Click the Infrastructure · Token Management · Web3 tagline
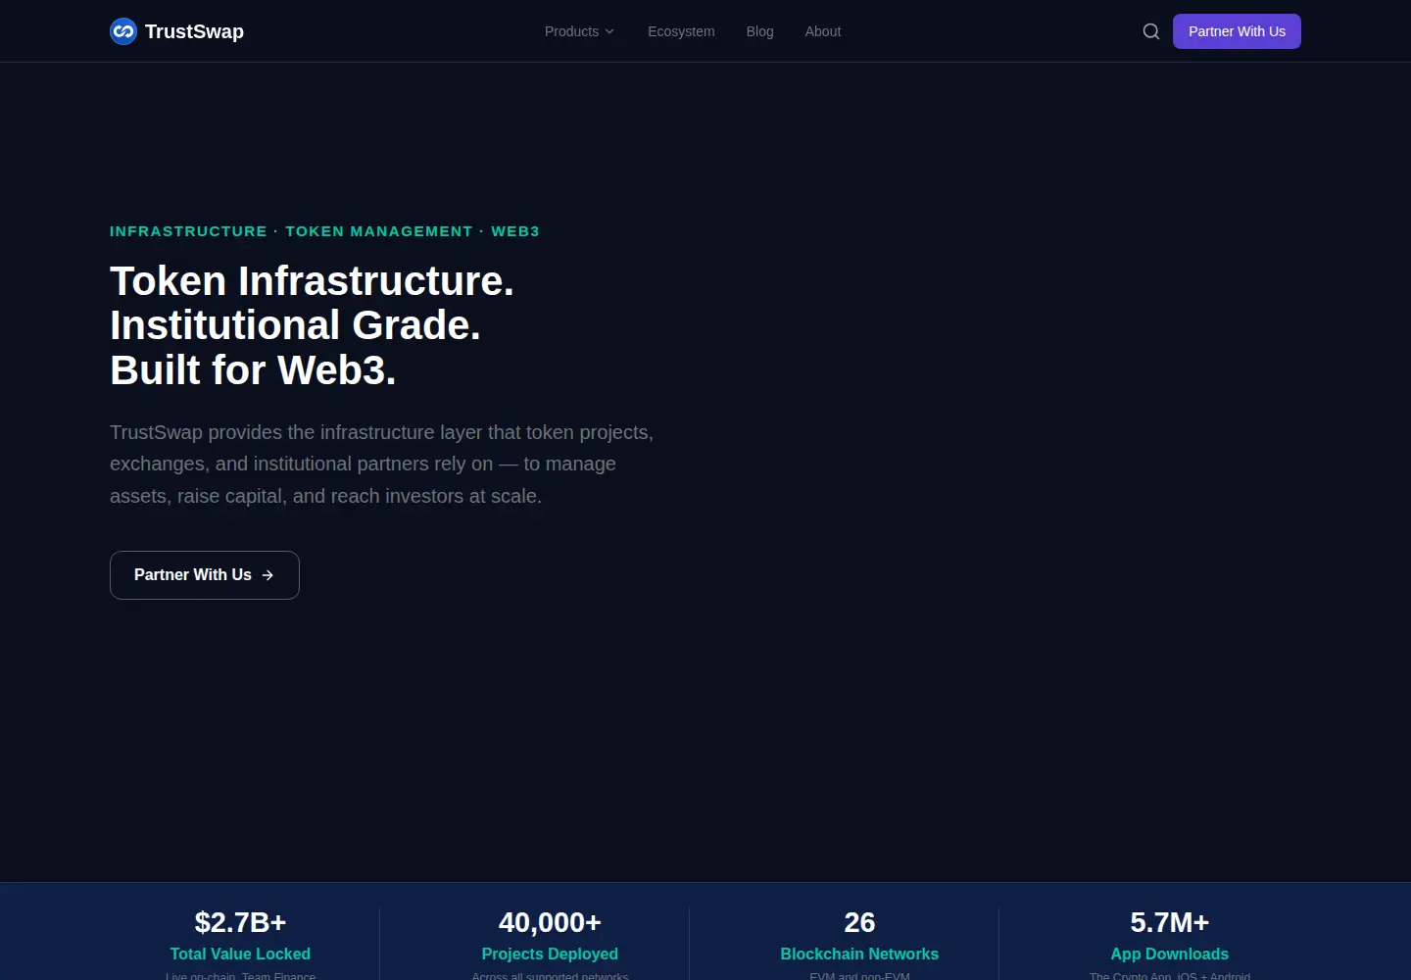This screenshot has width=1411, height=980. point(324,231)
